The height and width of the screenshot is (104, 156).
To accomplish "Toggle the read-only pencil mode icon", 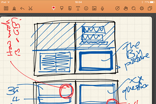I will pyautogui.click(x=117, y=8).
